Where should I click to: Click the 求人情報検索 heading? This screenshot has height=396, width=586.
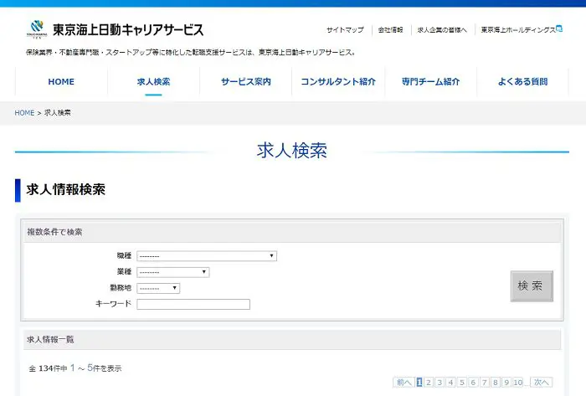[66, 190]
